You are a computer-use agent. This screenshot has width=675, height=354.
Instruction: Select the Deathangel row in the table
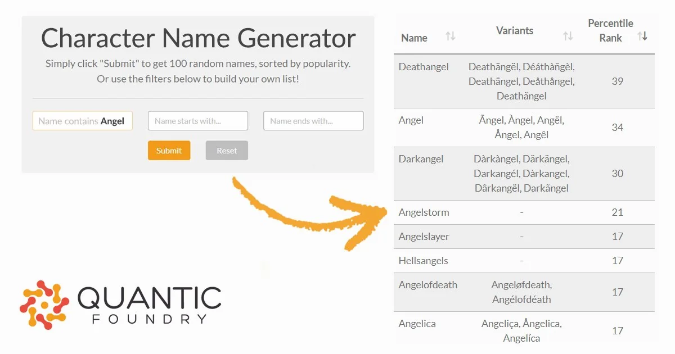coord(523,81)
